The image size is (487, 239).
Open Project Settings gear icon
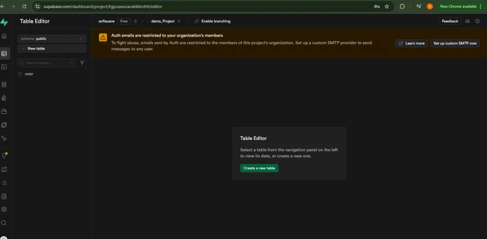tap(4, 209)
